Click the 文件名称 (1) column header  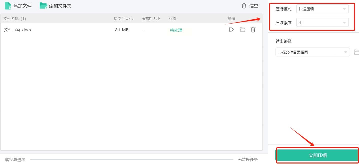point(15,19)
